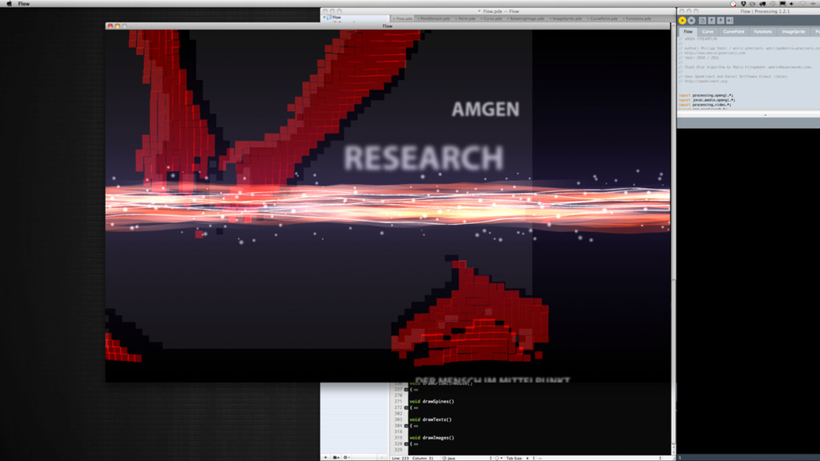Click the Stop button in Processing toolbar
820x461 pixels.
pos(691,20)
